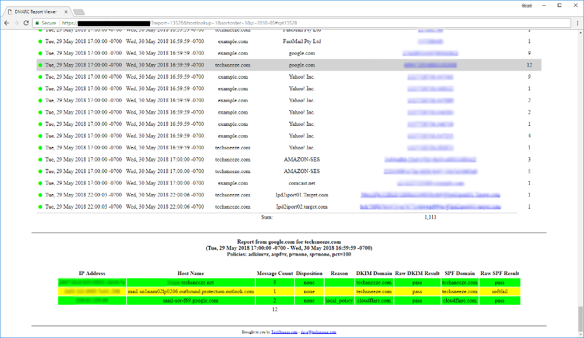The height and width of the screenshot is (338, 584).
Task: Click count '12' in highlighted google.com row
Action: pyautogui.click(x=529, y=65)
